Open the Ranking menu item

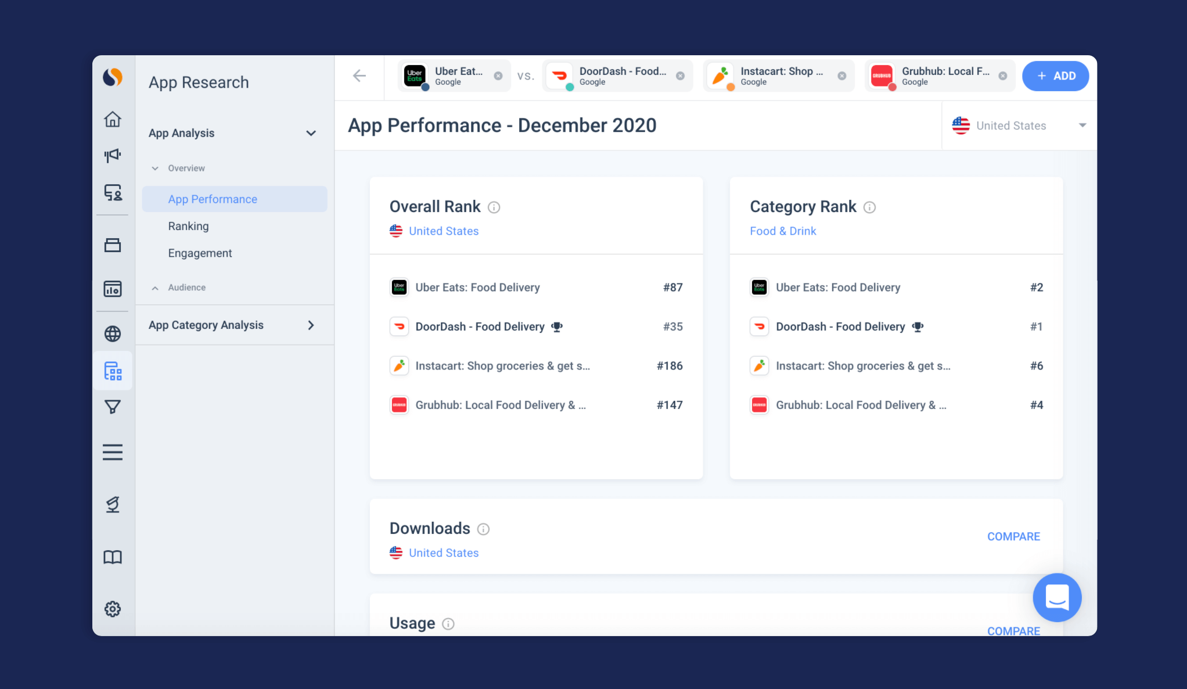(x=188, y=226)
